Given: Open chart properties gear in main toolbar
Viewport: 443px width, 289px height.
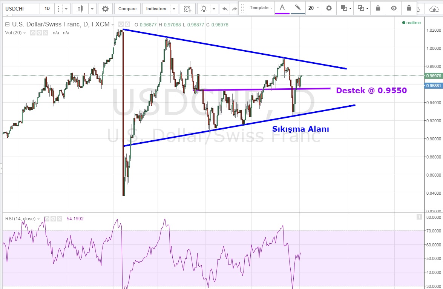Looking at the screenshot, I should 105,9.
